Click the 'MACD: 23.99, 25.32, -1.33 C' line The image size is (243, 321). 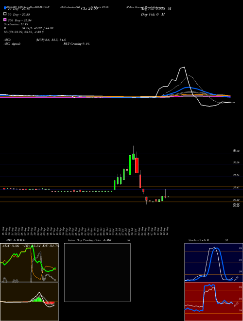tap(24, 32)
